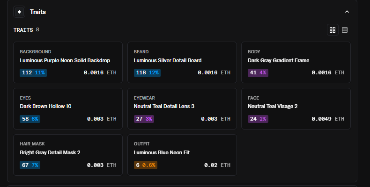Click the 24 2% rarity badge
The width and height of the screenshot is (370, 187).
[258, 119]
